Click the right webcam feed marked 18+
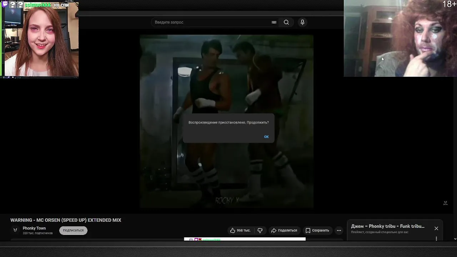457x257 pixels. pyautogui.click(x=400, y=38)
